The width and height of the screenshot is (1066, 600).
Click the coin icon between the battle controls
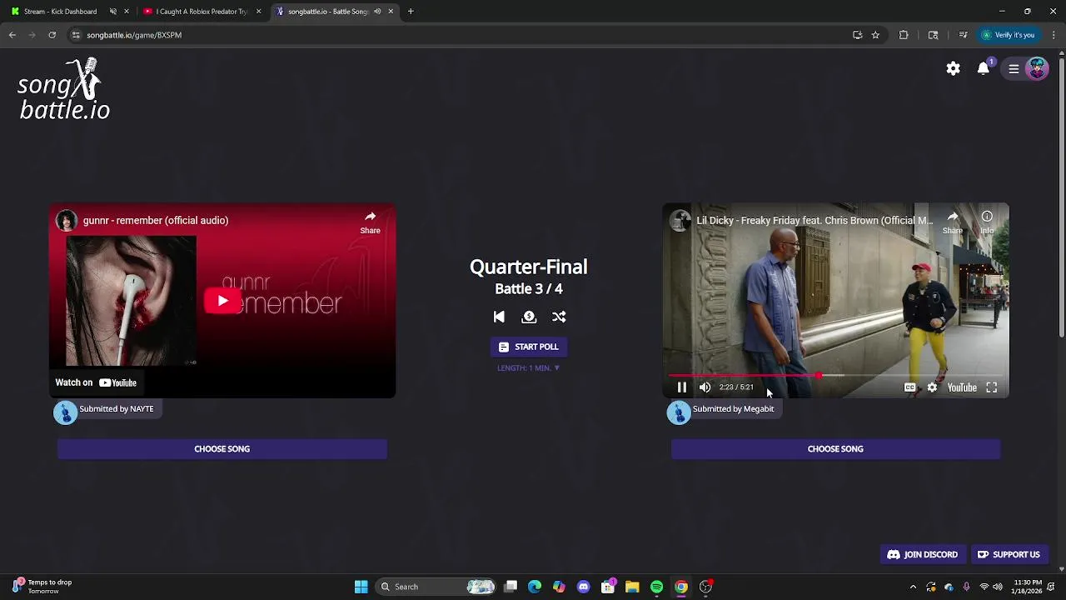click(529, 317)
